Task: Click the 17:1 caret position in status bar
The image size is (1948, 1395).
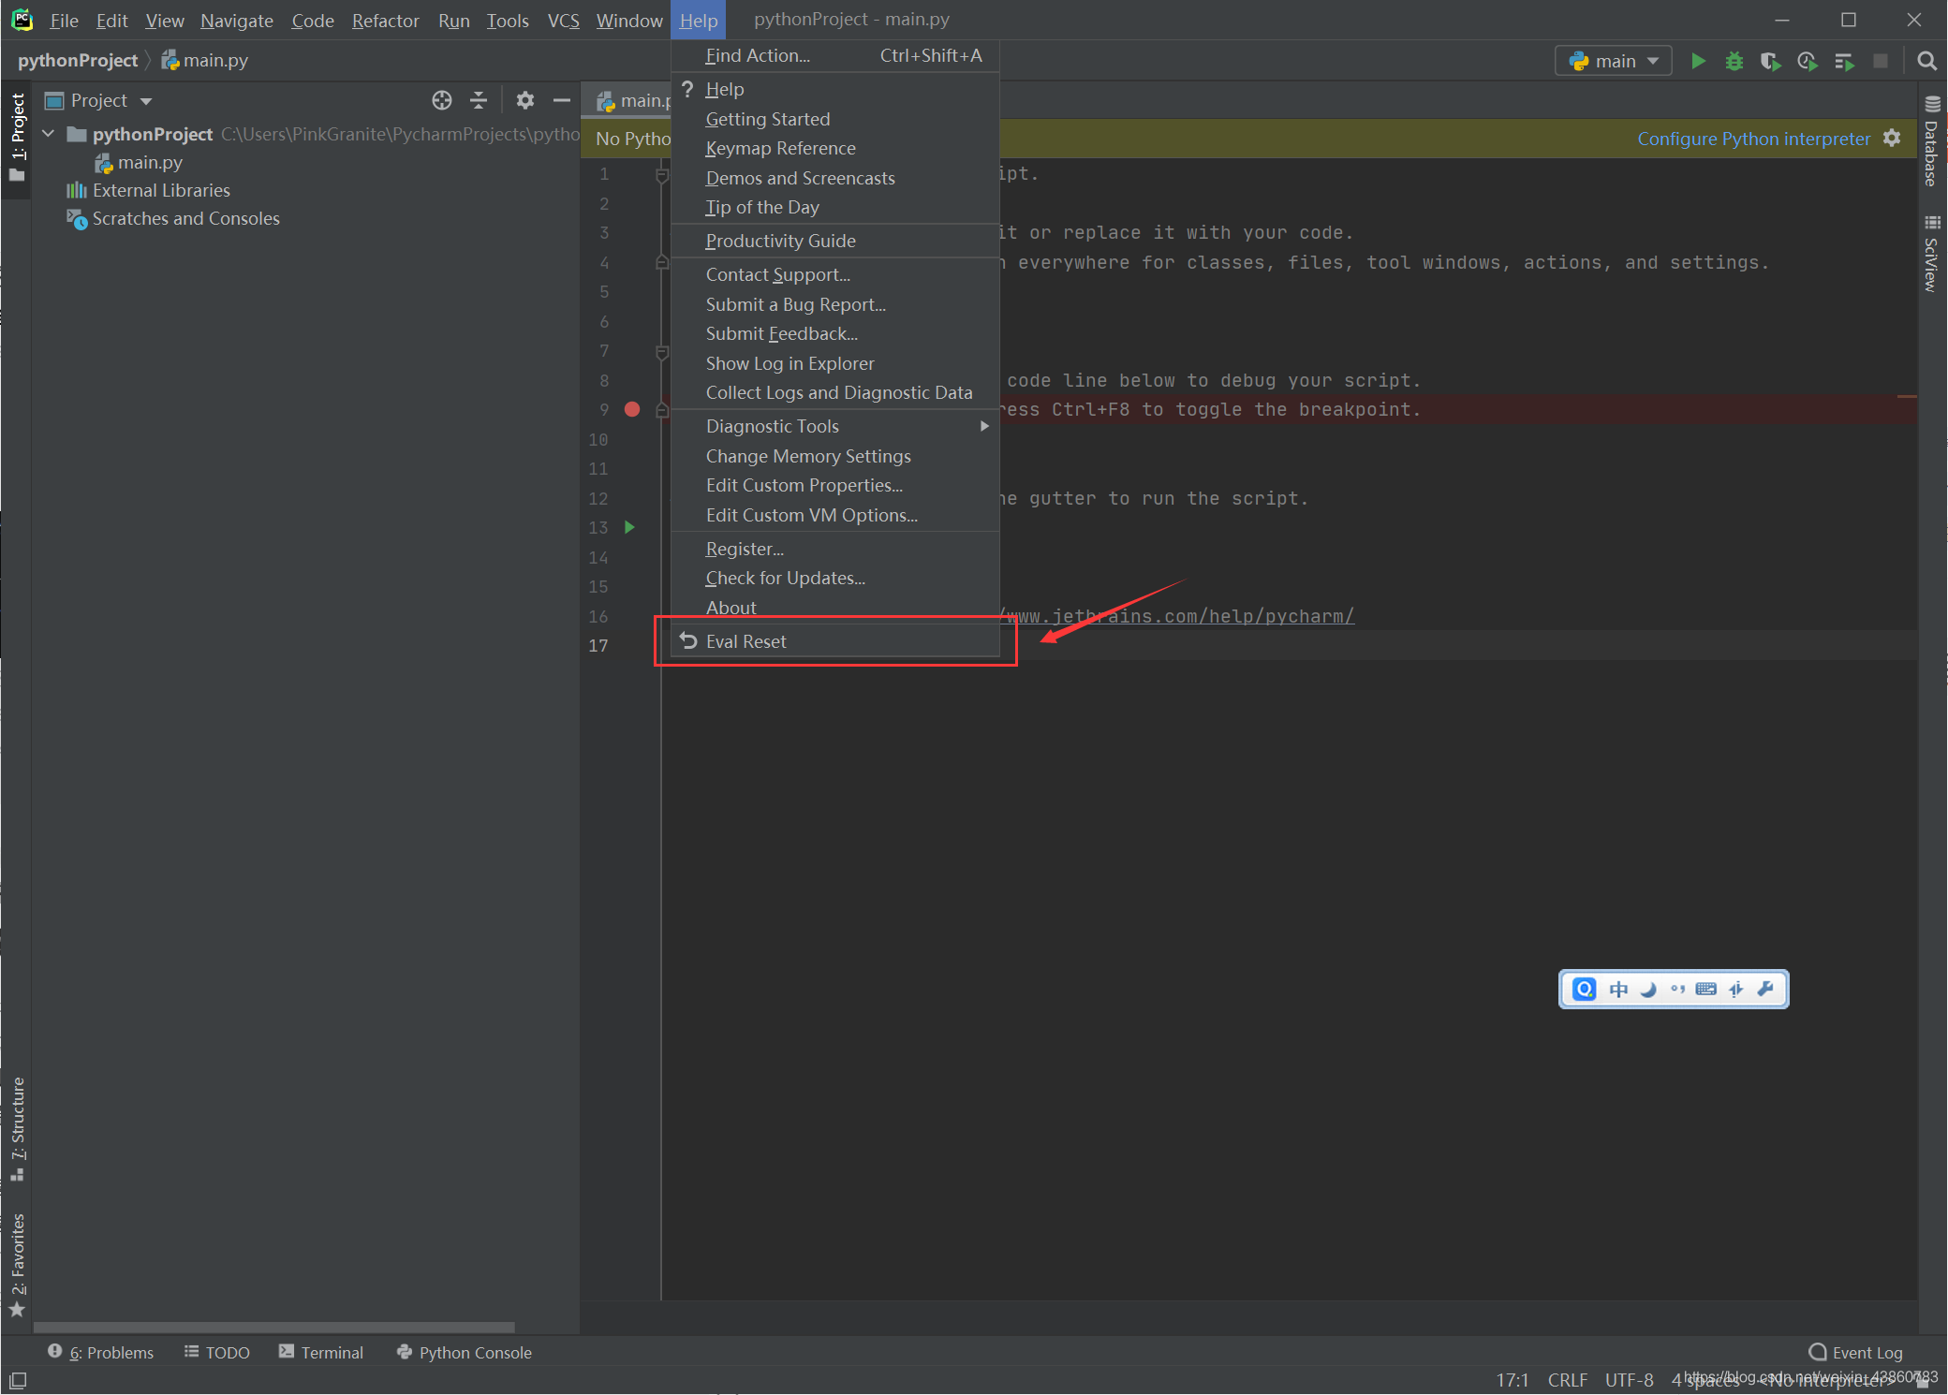Action: [1512, 1380]
